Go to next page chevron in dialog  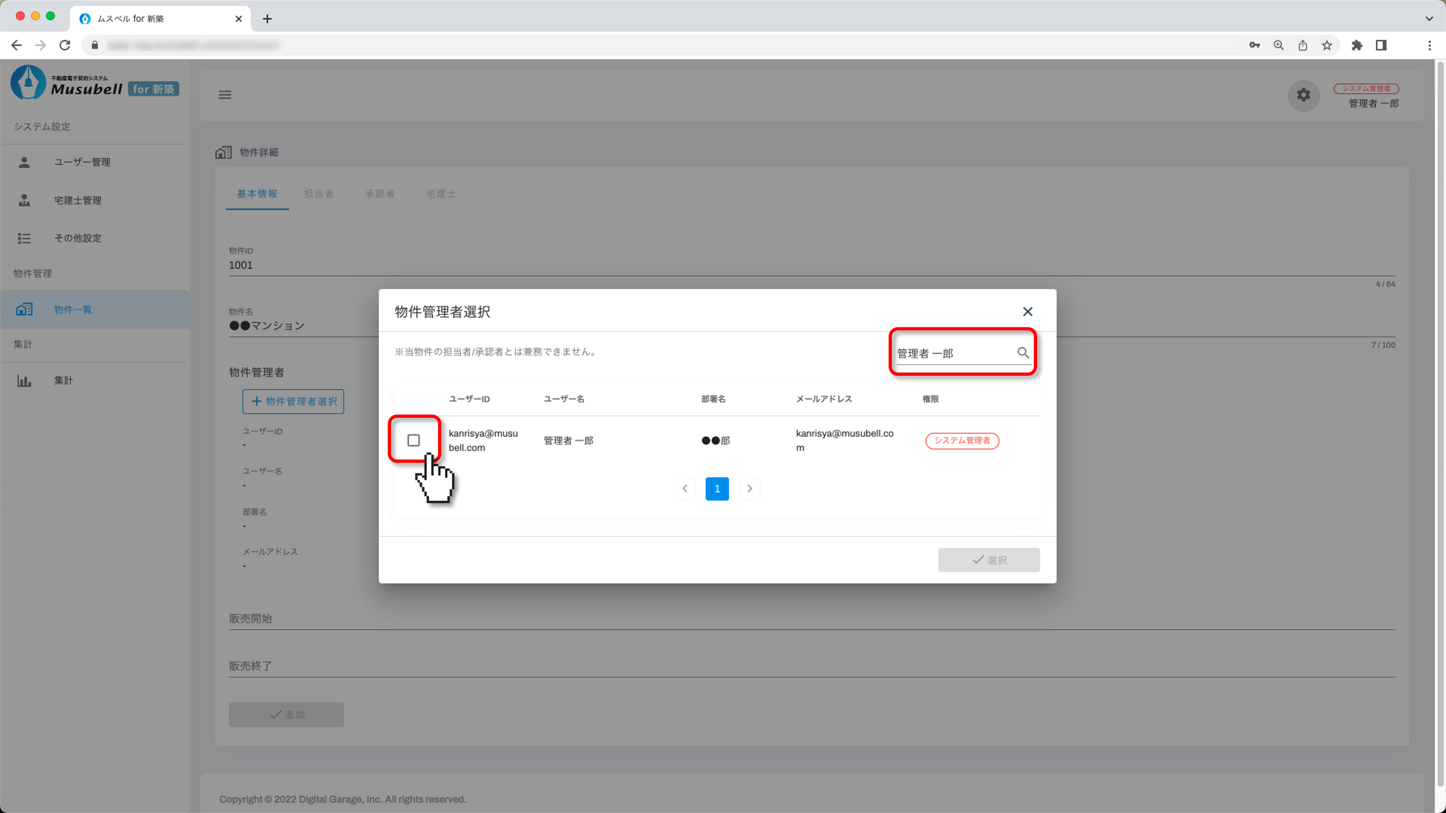pyautogui.click(x=749, y=489)
